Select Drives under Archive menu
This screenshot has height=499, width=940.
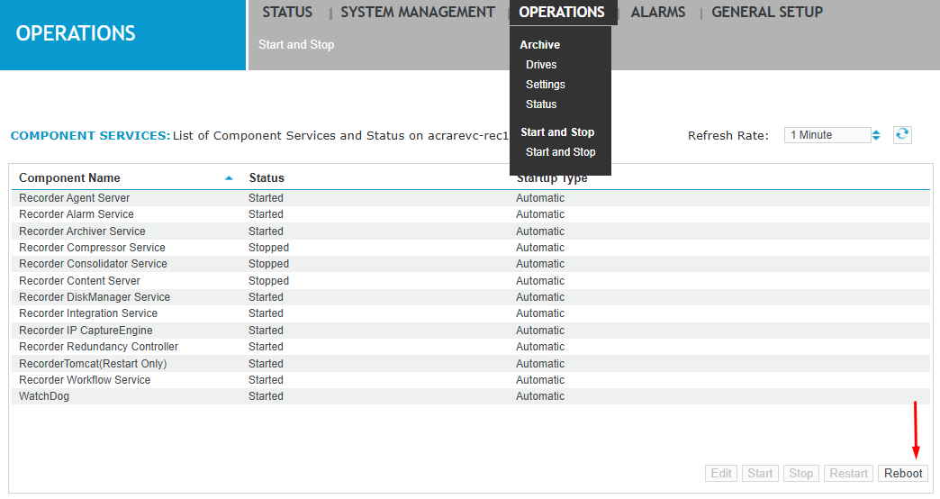541,65
